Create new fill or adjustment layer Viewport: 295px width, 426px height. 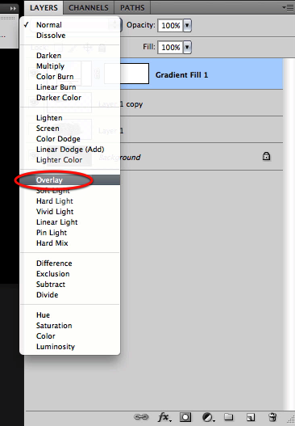coord(208,417)
